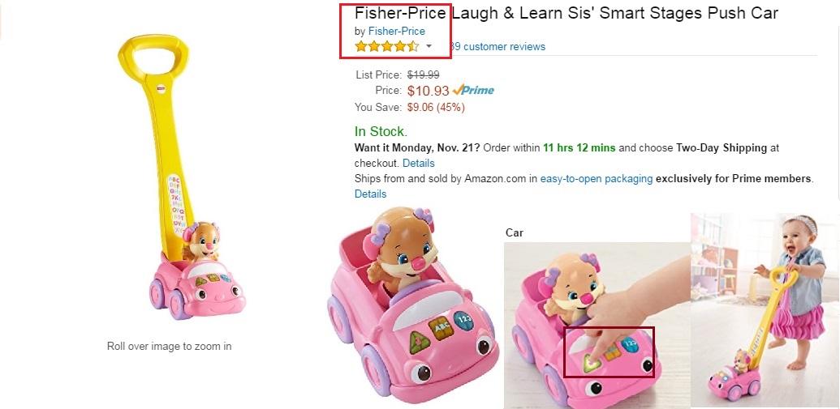Click the product title heading
The image size is (840, 409).
click(x=566, y=13)
